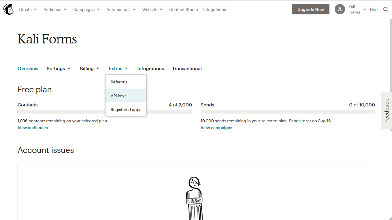This screenshot has width=392, height=220.
Task: Open Content Studio in top navigation
Action: (x=184, y=9)
